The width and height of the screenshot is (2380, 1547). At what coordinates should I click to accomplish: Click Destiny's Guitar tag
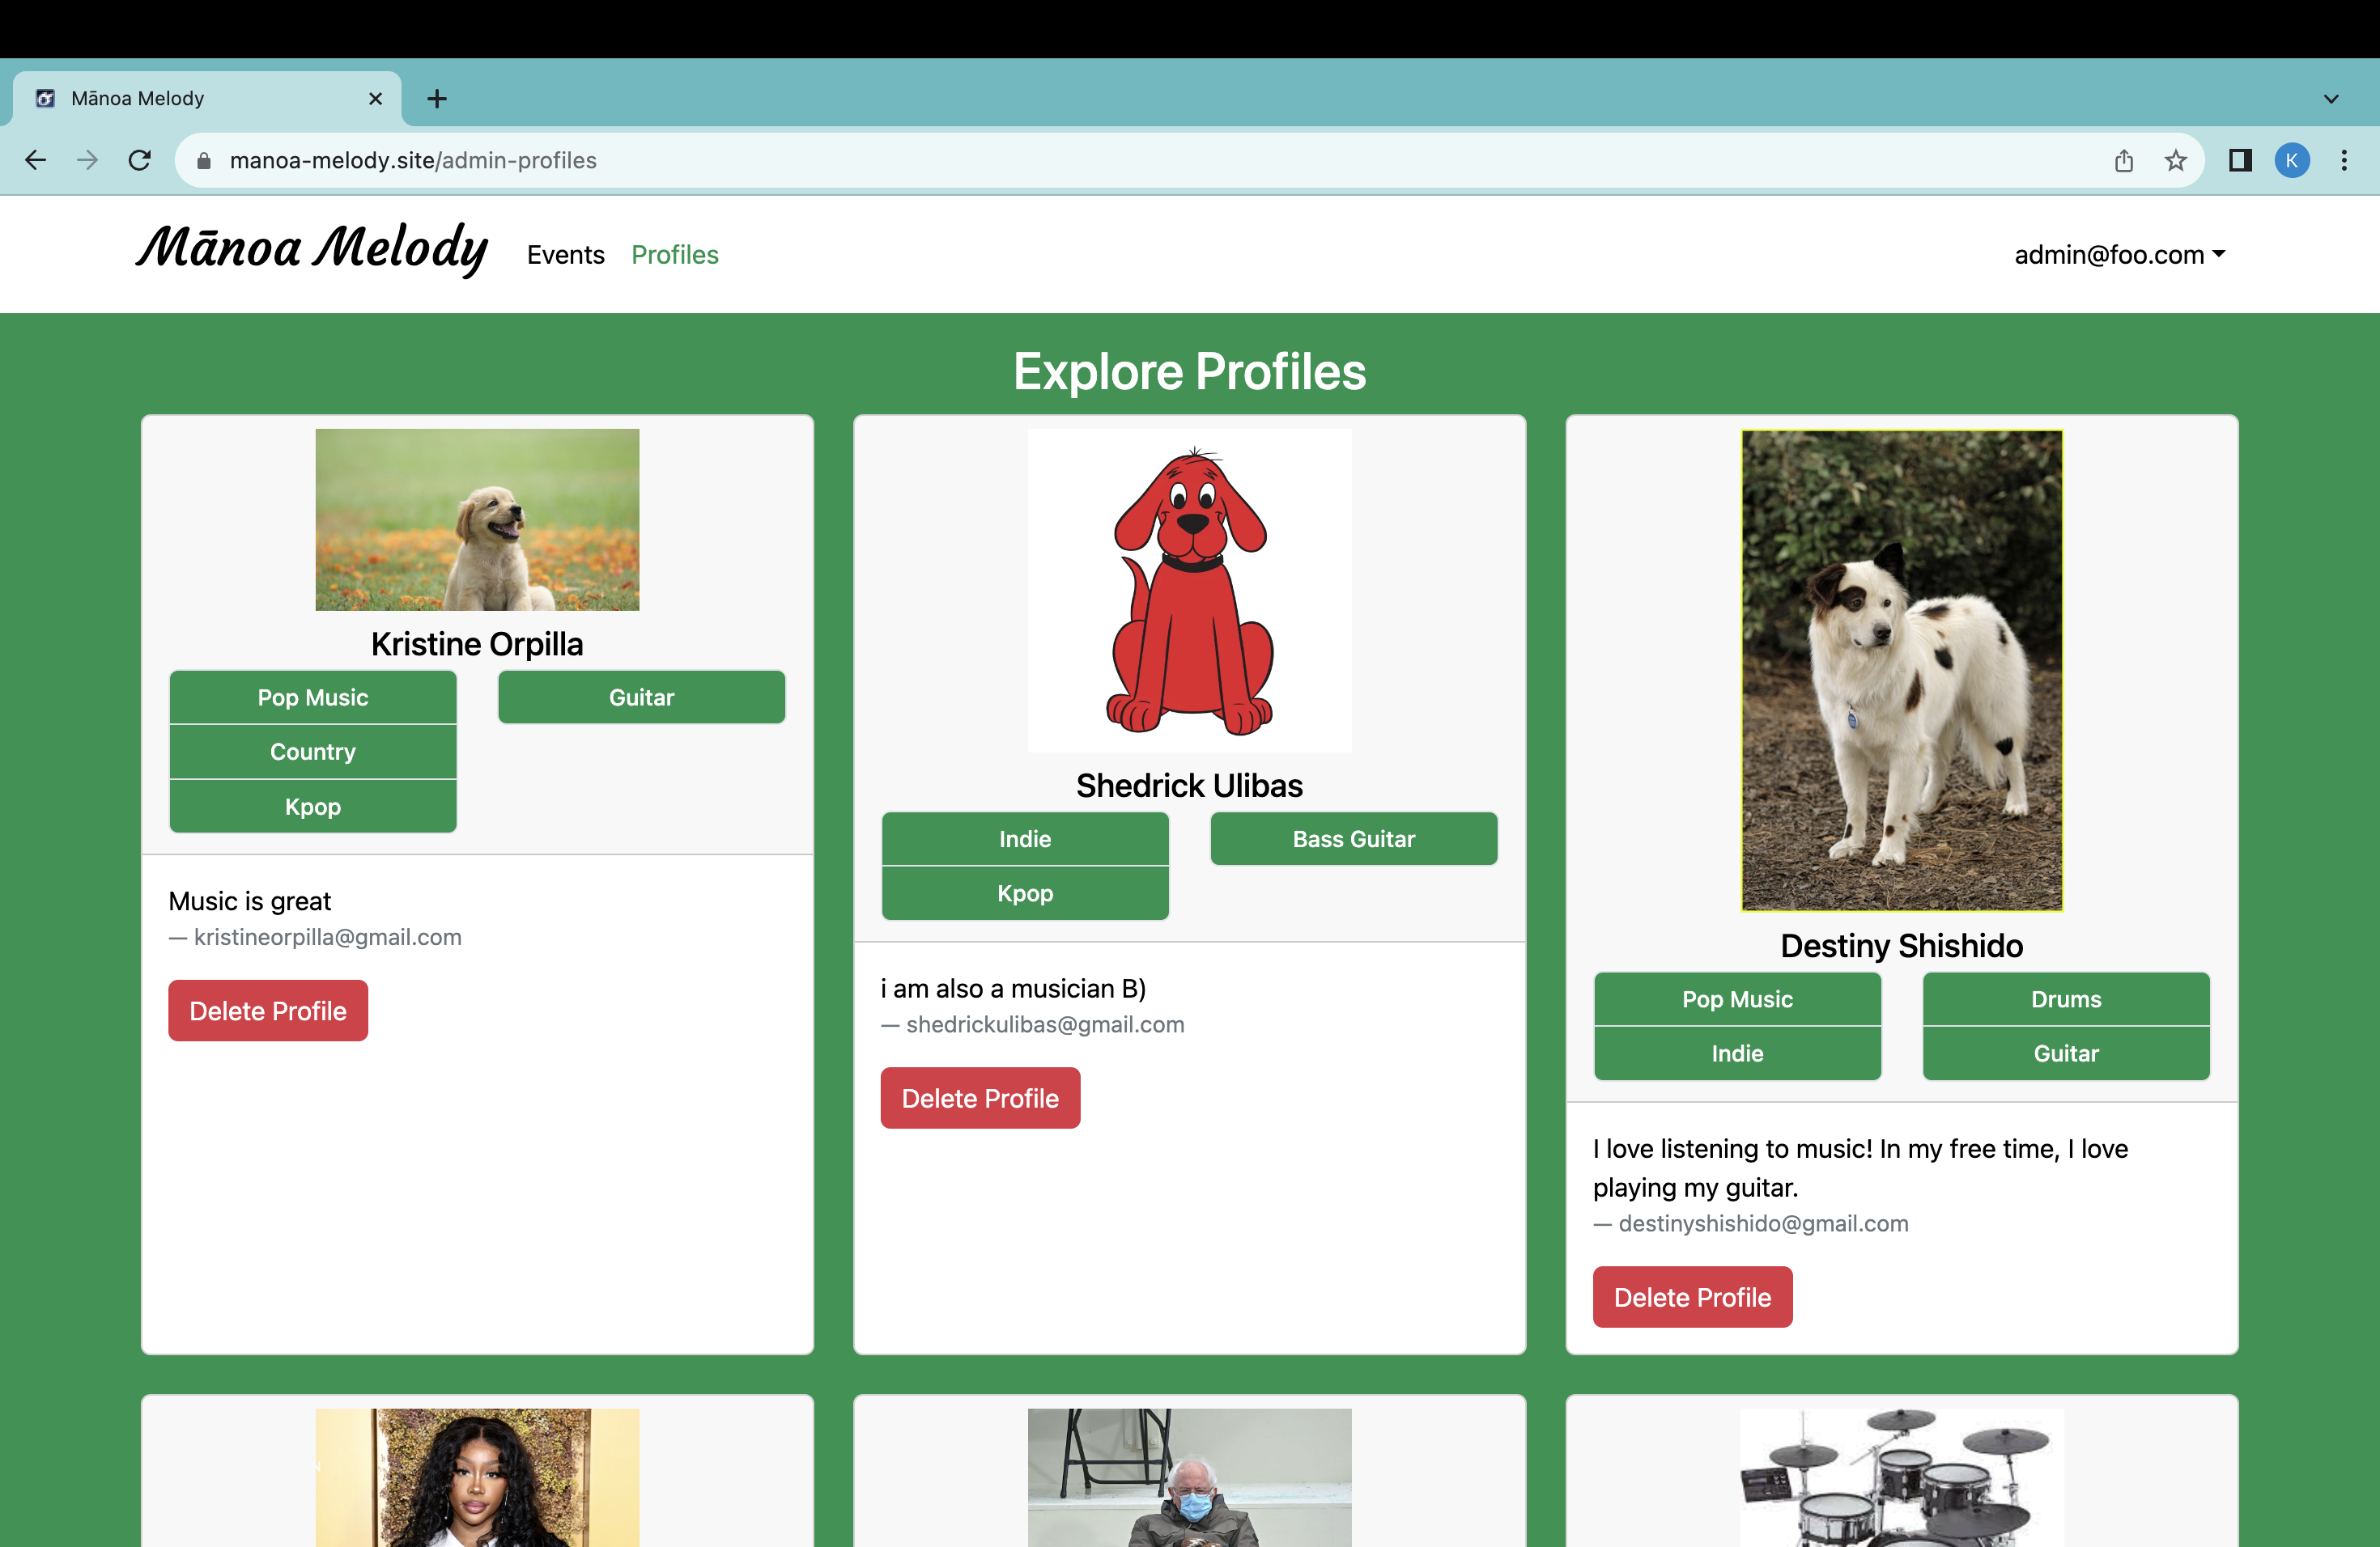point(2066,1053)
